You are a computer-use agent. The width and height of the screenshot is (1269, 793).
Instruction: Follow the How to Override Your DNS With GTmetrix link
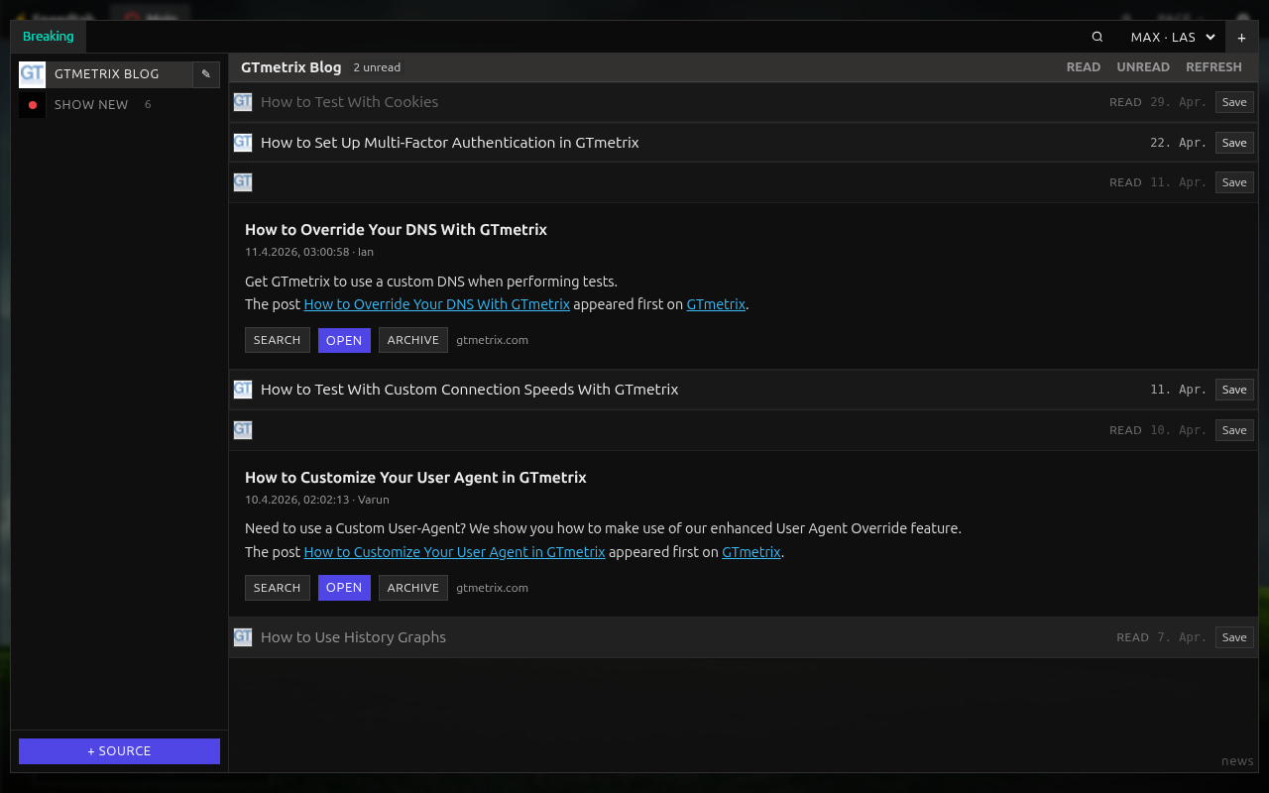pos(436,304)
